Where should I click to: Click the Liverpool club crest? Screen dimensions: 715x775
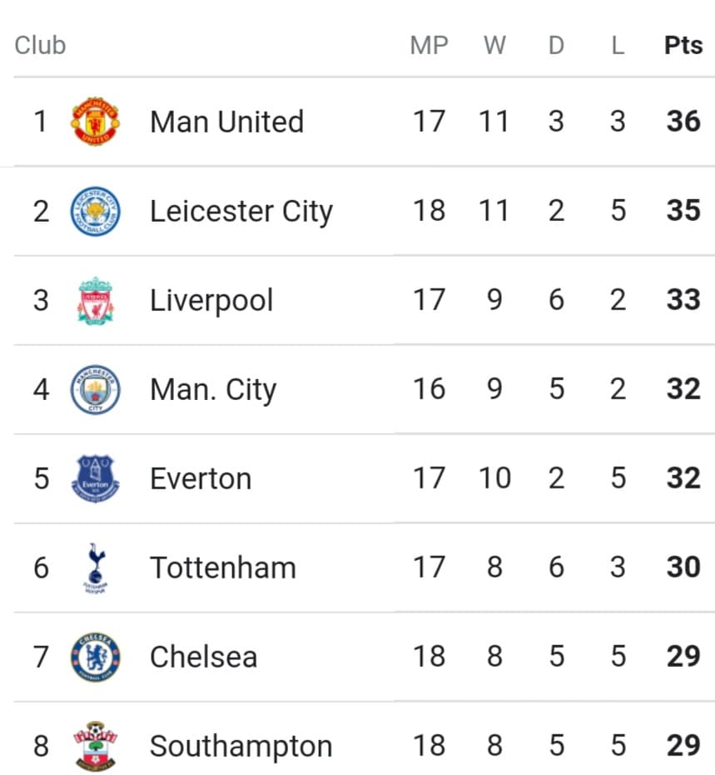pos(95,301)
